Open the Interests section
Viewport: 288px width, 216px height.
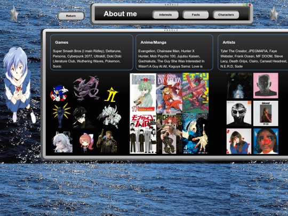click(165, 15)
